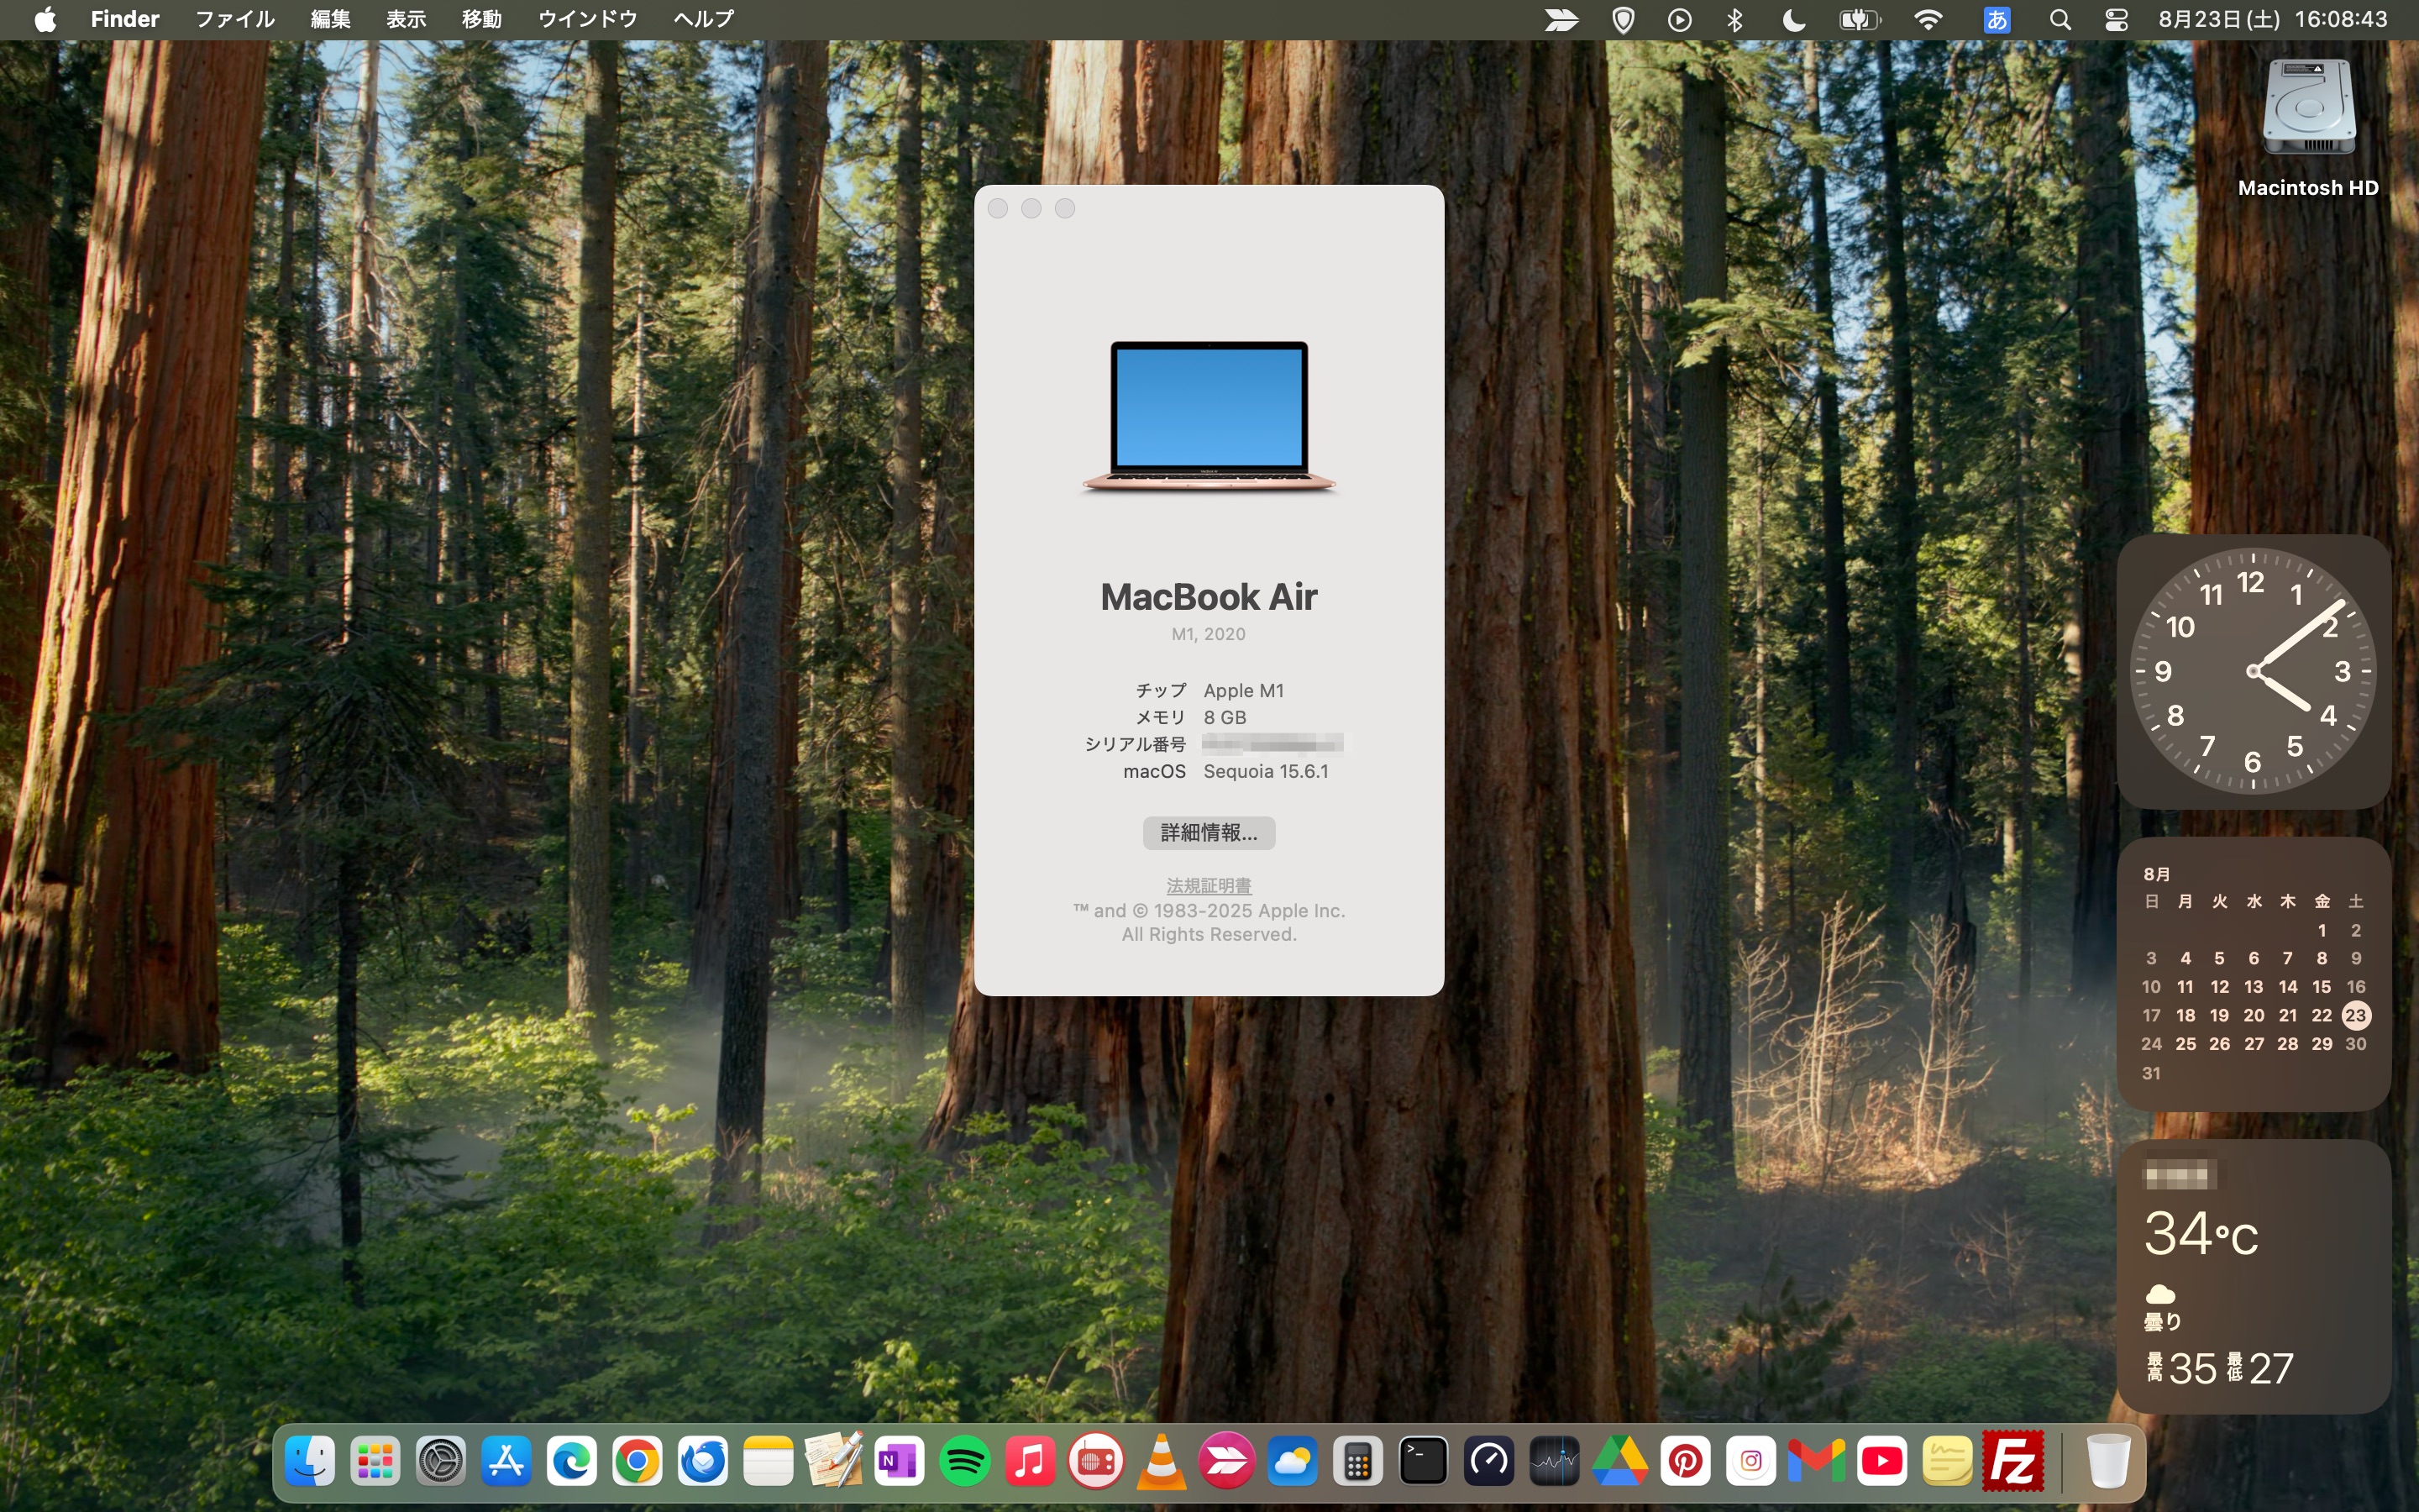Open Apple Music in the Dock
The height and width of the screenshot is (1512, 2419).
pos(1030,1462)
